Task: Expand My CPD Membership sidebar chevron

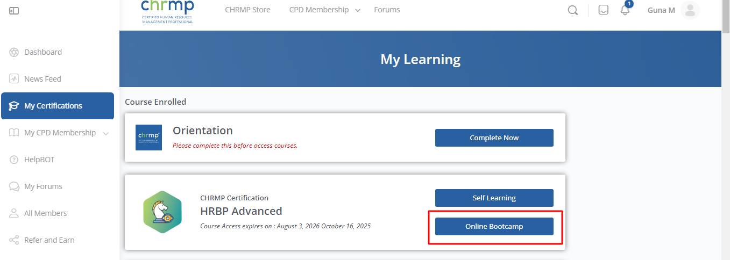Action: pos(105,133)
